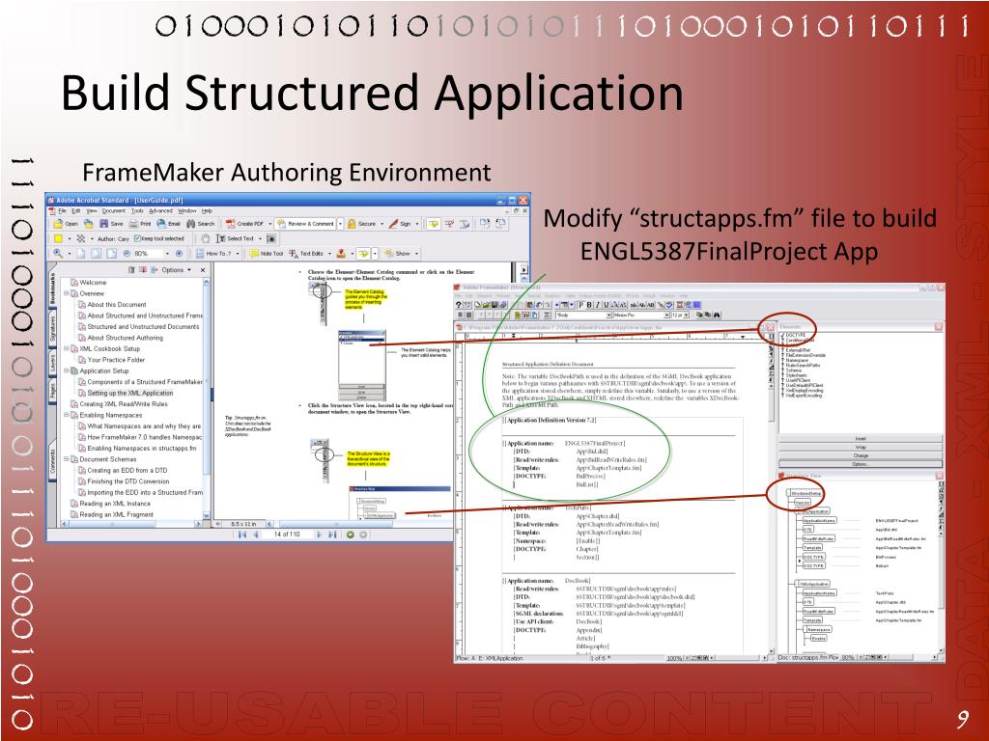Click the Create PDF icon

click(x=230, y=224)
